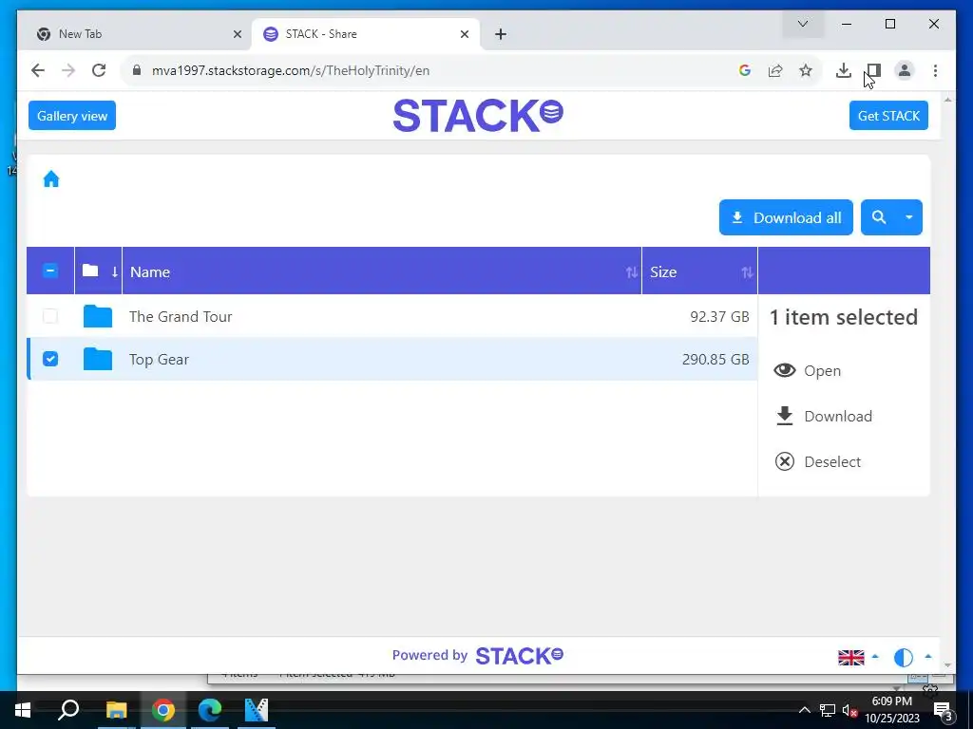This screenshot has width=973, height=729.
Task: Go back in browser history
Action: point(38,70)
